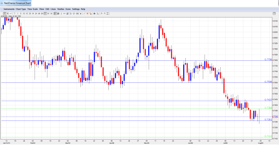This screenshot has height=157, width=279.
Task: Click the 0.7796 horizontal line label
Action: coord(268,60)
